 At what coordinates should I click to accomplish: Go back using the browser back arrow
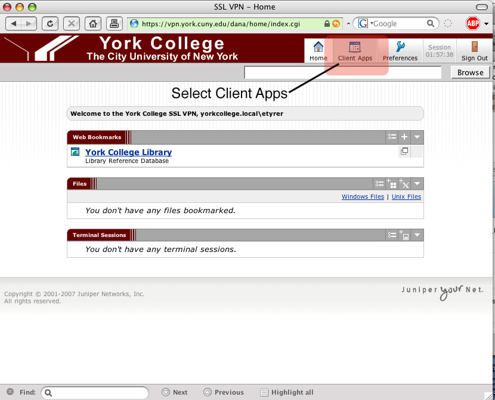coord(14,24)
